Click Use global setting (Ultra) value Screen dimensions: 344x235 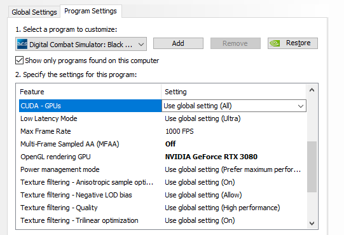[x=203, y=118]
